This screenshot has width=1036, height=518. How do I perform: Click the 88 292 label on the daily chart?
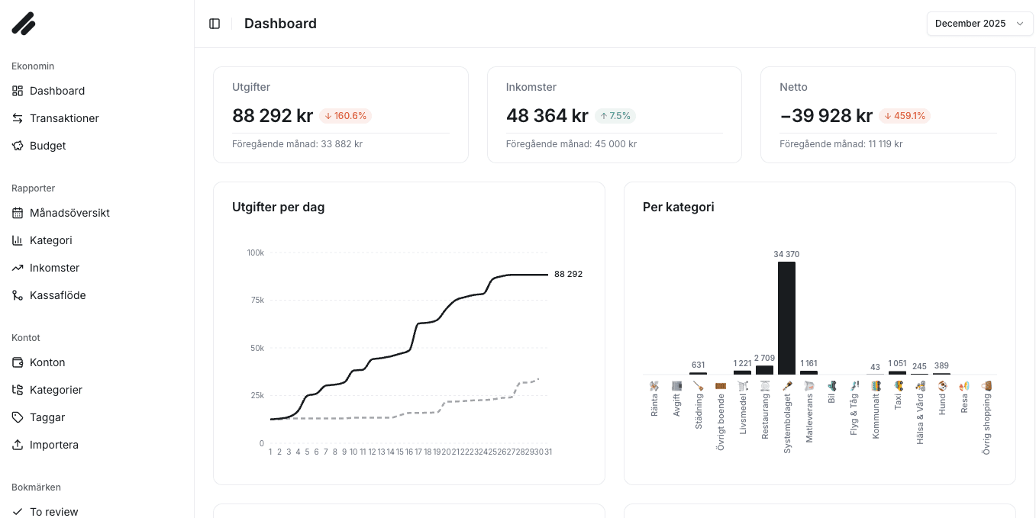coord(568,274)
